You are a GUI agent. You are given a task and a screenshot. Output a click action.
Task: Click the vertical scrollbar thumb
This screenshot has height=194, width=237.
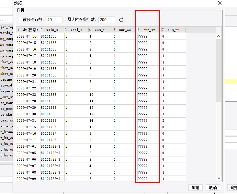(x=219, y=70)
